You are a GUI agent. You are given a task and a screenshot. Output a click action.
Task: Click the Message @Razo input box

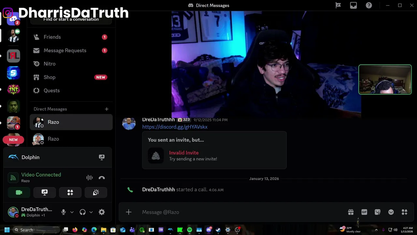click(241, 212)
